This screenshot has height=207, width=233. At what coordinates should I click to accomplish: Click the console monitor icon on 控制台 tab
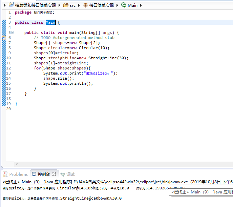pyautogui.click(x=34, y=174)
